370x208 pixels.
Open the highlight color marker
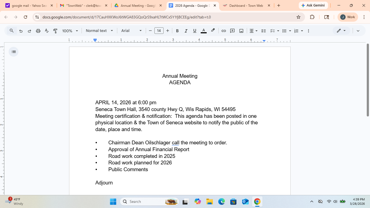[213, 31]
